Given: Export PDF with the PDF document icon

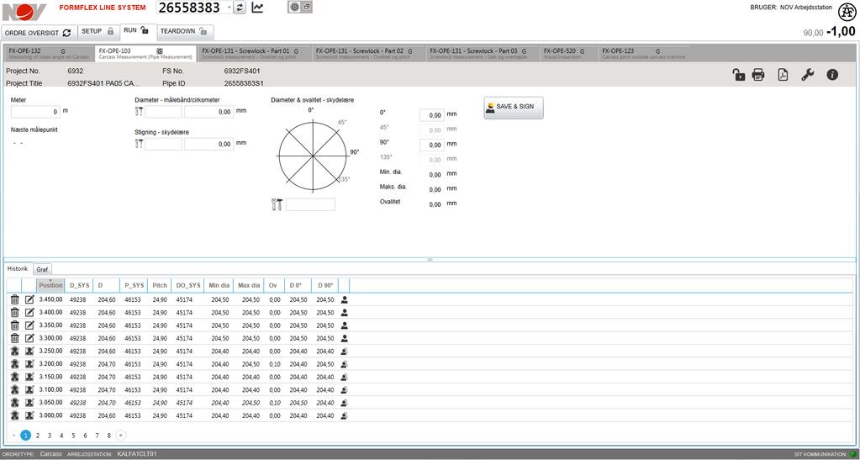Looking at the screenshot, I should [783, 75].
